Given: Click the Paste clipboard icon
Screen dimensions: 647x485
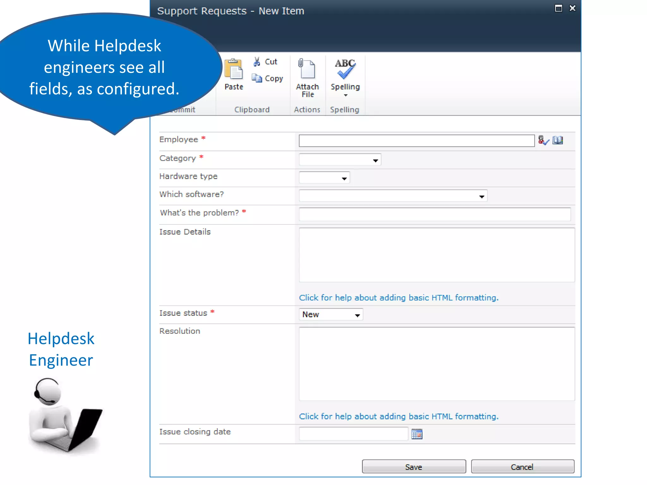Looking at the screenshot, I should [x=233, y=69].
